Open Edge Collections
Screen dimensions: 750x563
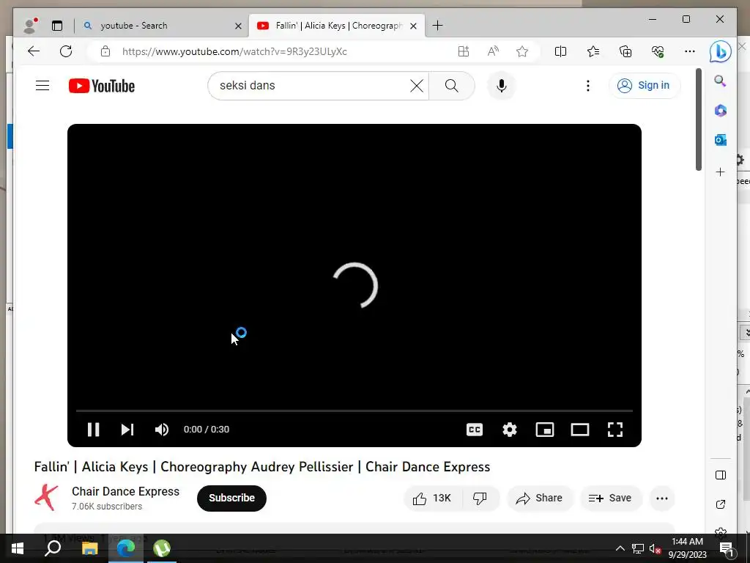625,51
